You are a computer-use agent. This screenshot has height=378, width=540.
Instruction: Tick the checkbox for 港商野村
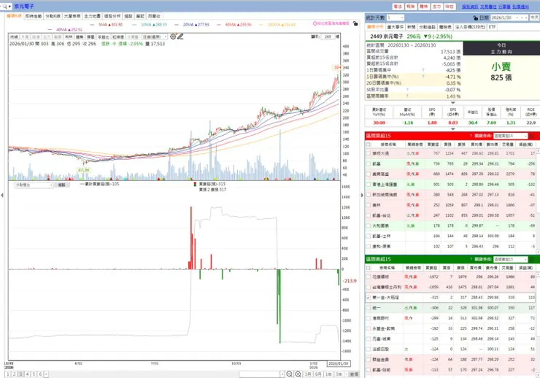(x=369, y=318)
